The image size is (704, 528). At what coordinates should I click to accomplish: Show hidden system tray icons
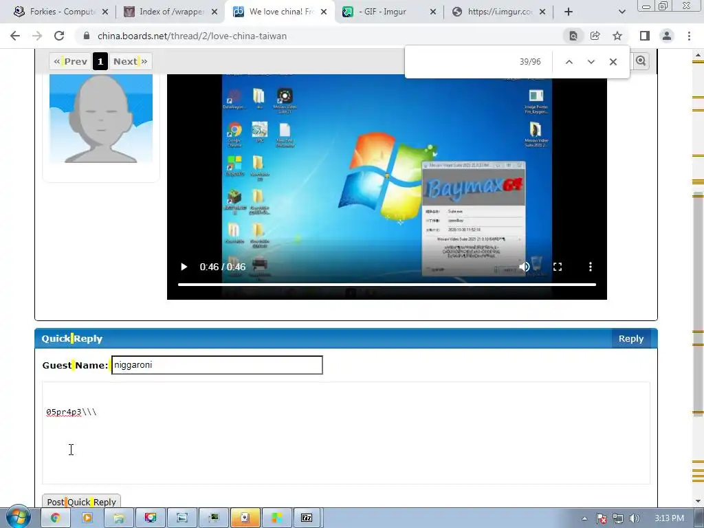[x=584, y=518]
